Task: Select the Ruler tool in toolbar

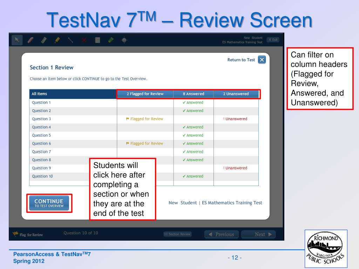Action: click(x=44, y=40)
